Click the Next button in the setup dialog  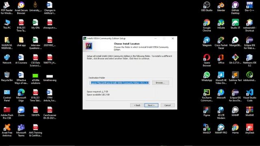tap(151, 105)
